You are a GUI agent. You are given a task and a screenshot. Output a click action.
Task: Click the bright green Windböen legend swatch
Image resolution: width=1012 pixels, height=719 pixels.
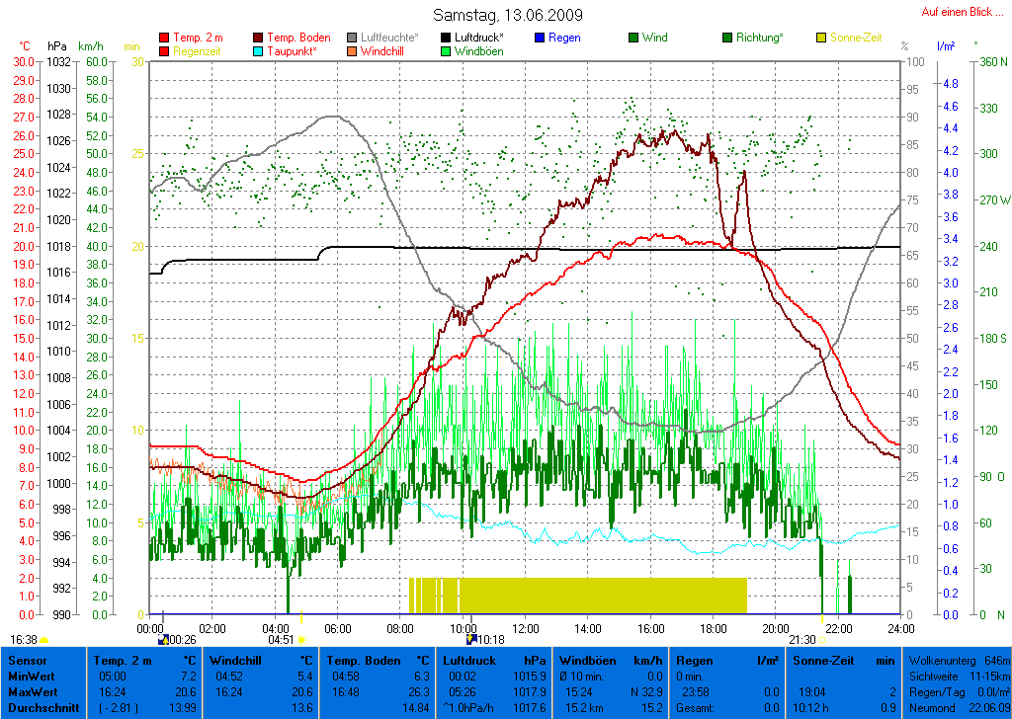[x=446, y=51]
